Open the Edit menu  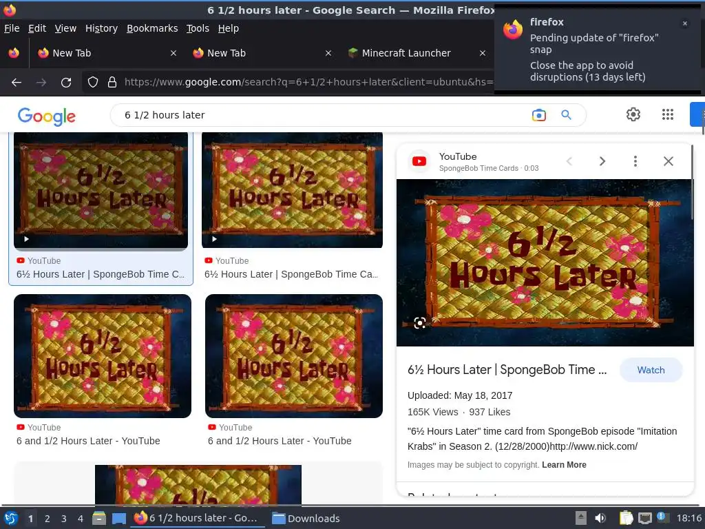coord(37,28)
